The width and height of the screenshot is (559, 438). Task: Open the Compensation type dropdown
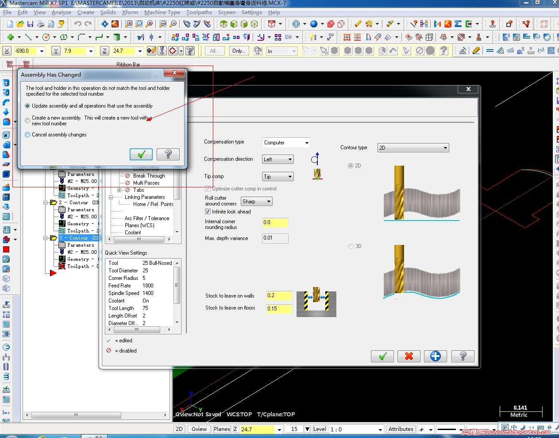pyautogui.click(x=286, y=143)
